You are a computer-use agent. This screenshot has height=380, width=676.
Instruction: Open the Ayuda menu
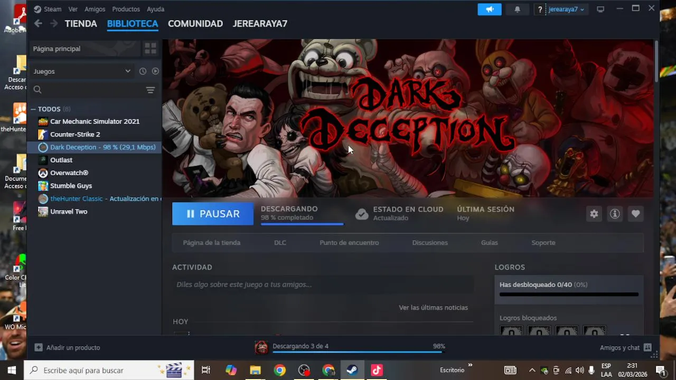155,9
